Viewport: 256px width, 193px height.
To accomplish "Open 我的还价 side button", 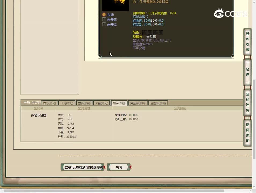I will click(247, 102).
